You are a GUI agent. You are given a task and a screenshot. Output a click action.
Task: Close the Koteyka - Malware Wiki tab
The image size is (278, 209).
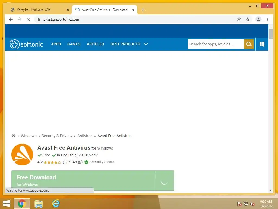point(68,10)
